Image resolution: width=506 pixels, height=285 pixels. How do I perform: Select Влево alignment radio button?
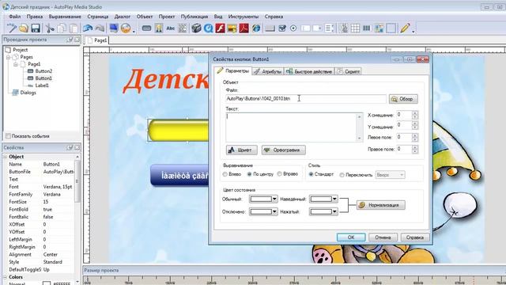click(225, 174)
